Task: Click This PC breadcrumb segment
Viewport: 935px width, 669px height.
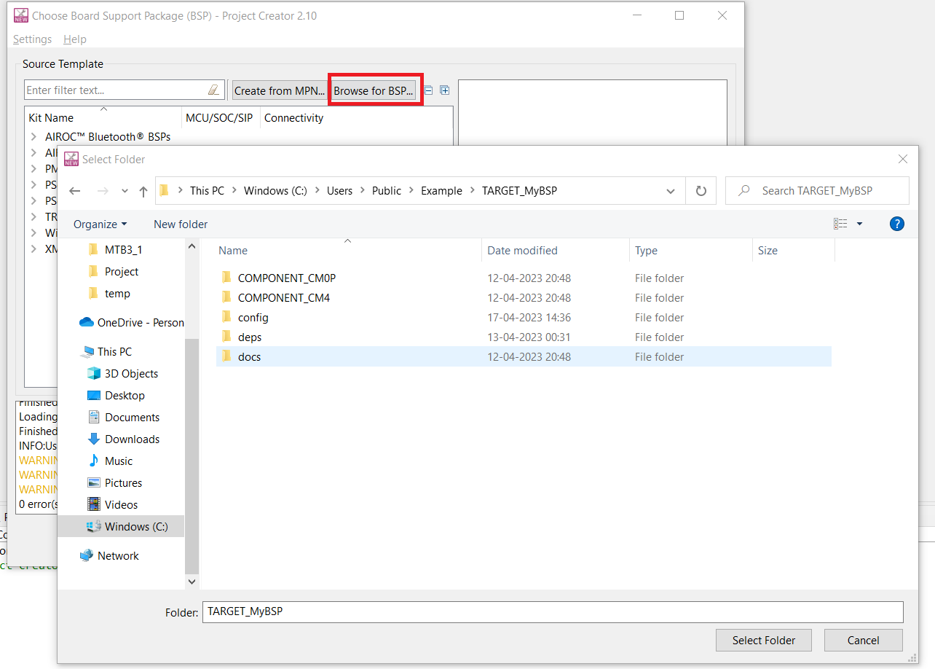Action: 207,191
